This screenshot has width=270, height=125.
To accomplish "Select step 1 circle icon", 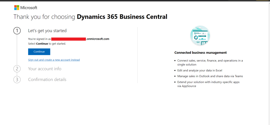I will [x=17, y=31].
